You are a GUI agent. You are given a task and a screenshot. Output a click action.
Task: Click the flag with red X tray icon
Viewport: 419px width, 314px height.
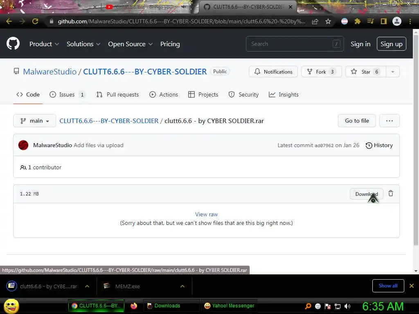[x=328, y=306]
